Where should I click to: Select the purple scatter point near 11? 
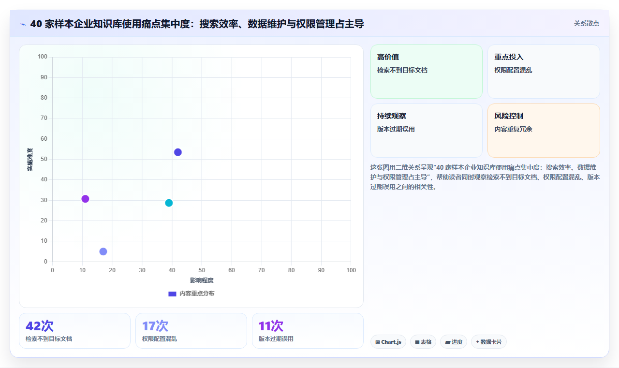coord(86,199)
